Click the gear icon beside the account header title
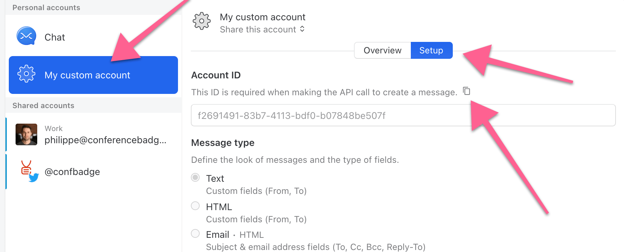Image resolution: width=624 pixels, height=252 pixels. pos(202,21)
